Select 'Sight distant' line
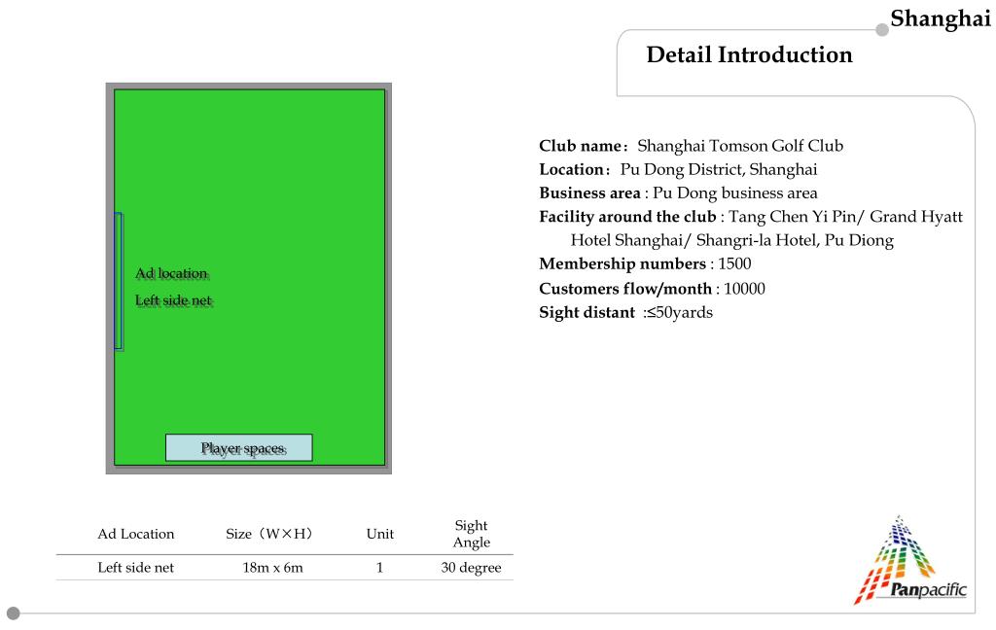 [625, 312]
